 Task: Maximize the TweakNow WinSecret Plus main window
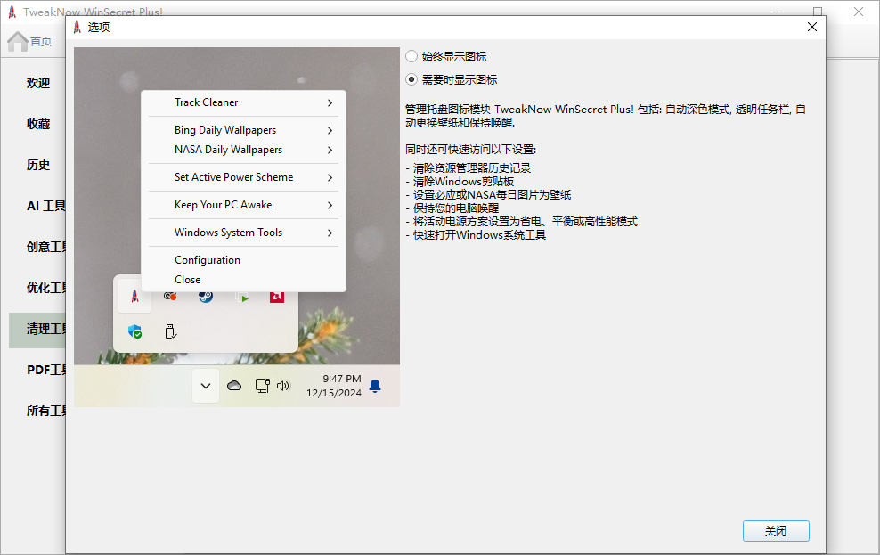coord(818,12)
